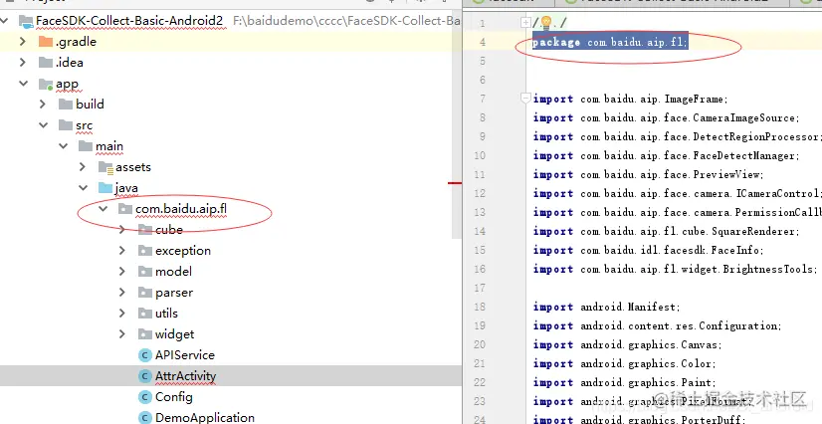The width and height of the screenshot is (822, 424).
Task: Click the app module folder icon
Action: 46,84
